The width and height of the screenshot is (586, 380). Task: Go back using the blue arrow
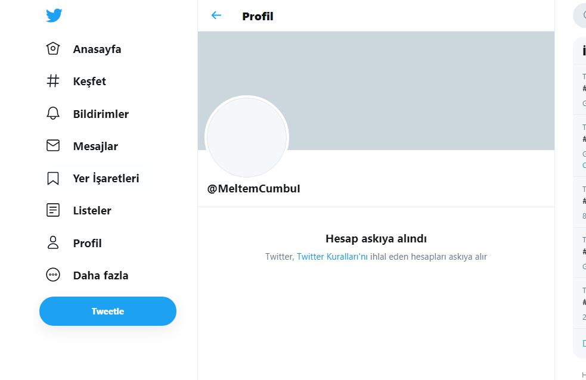tap(216, 15)
